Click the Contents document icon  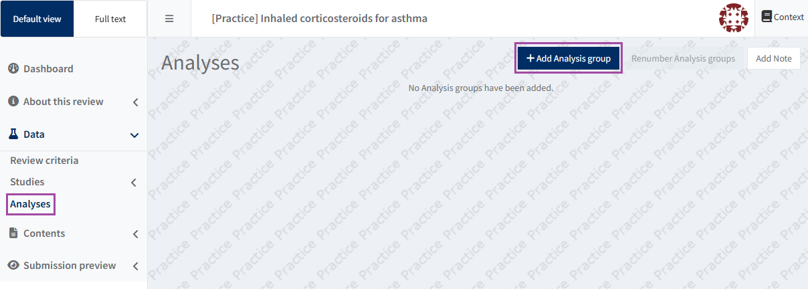(13, 233)
